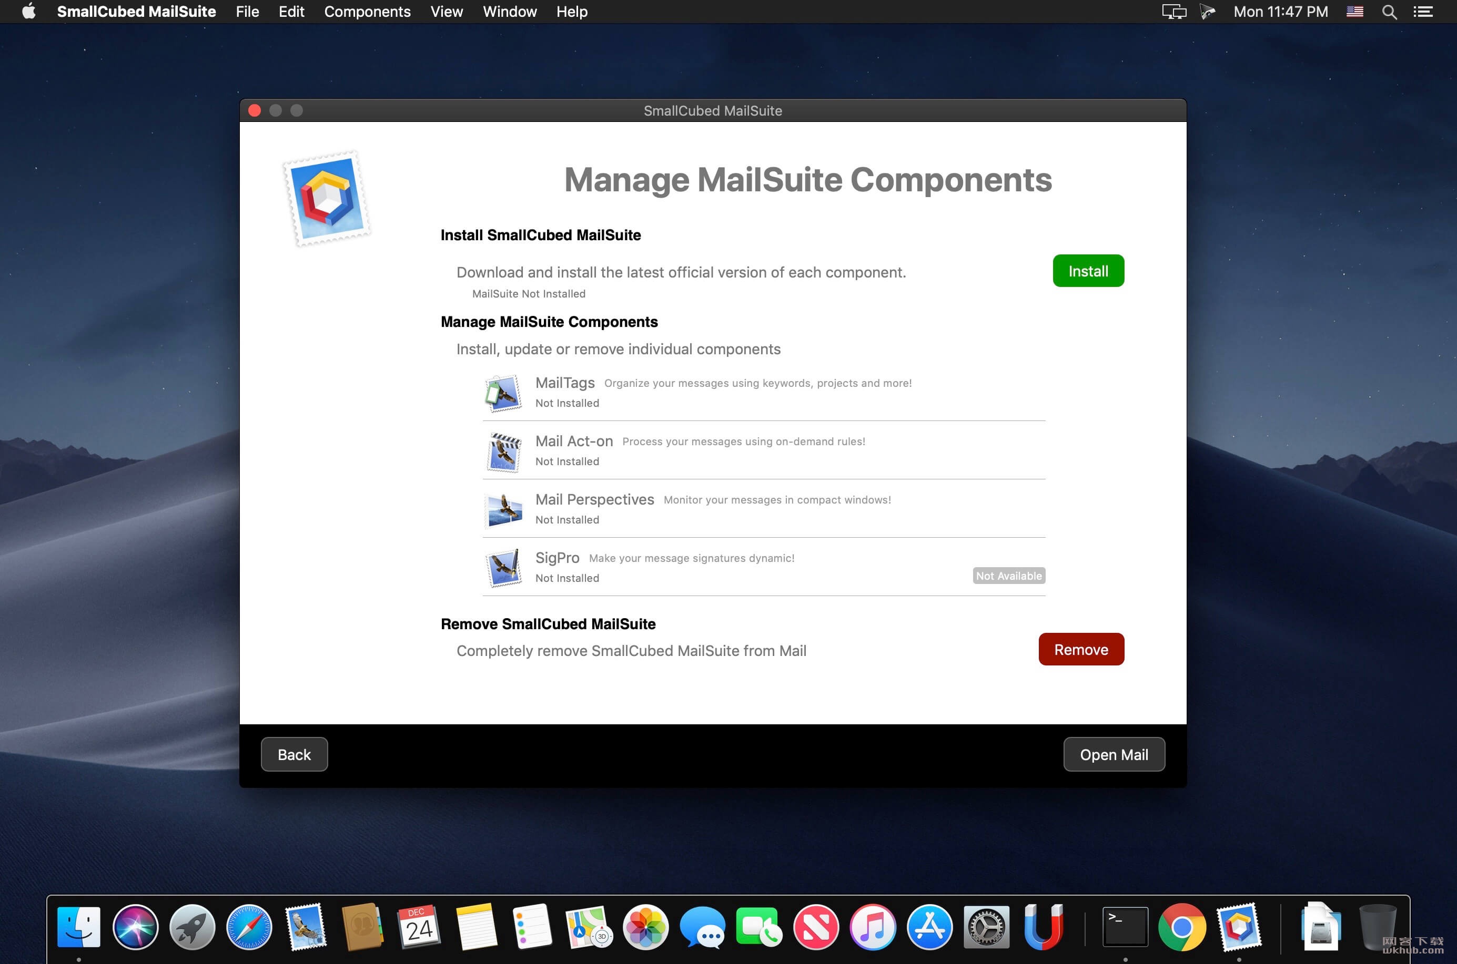Viewport: 1457px width, 964px height.
Task: Select the SigPro name text
Action: [x=558, y=558]
